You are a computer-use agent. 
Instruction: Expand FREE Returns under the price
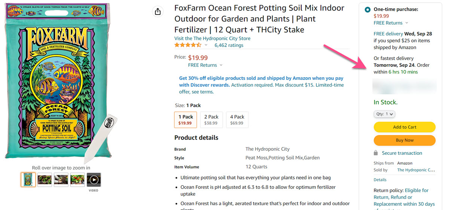tap(205, 65)
